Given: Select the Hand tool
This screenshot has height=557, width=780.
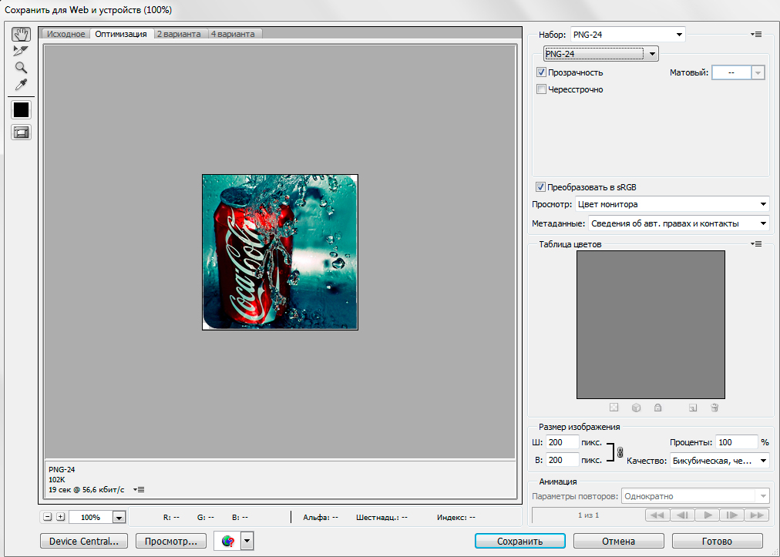Looking at the screenshot, I should coord(21,35).
